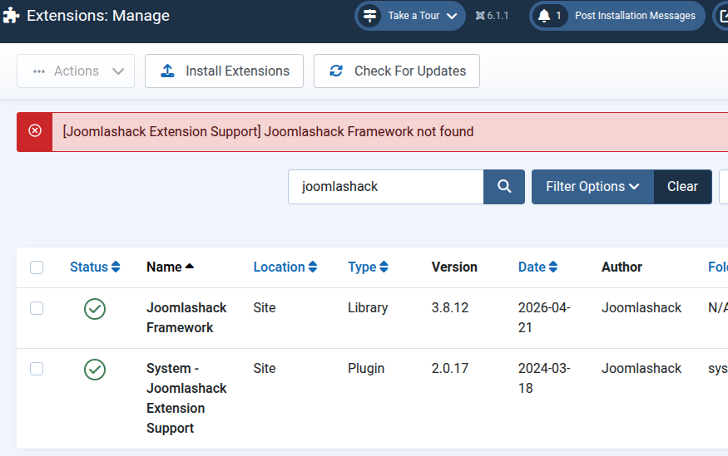
Task: Click the date 2026-04-21 cell
Action: [x=544, y=318]
